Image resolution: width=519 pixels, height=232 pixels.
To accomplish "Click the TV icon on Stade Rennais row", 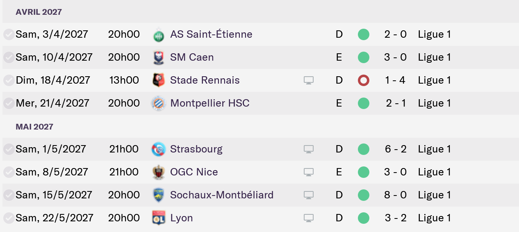I will [309, 80].
